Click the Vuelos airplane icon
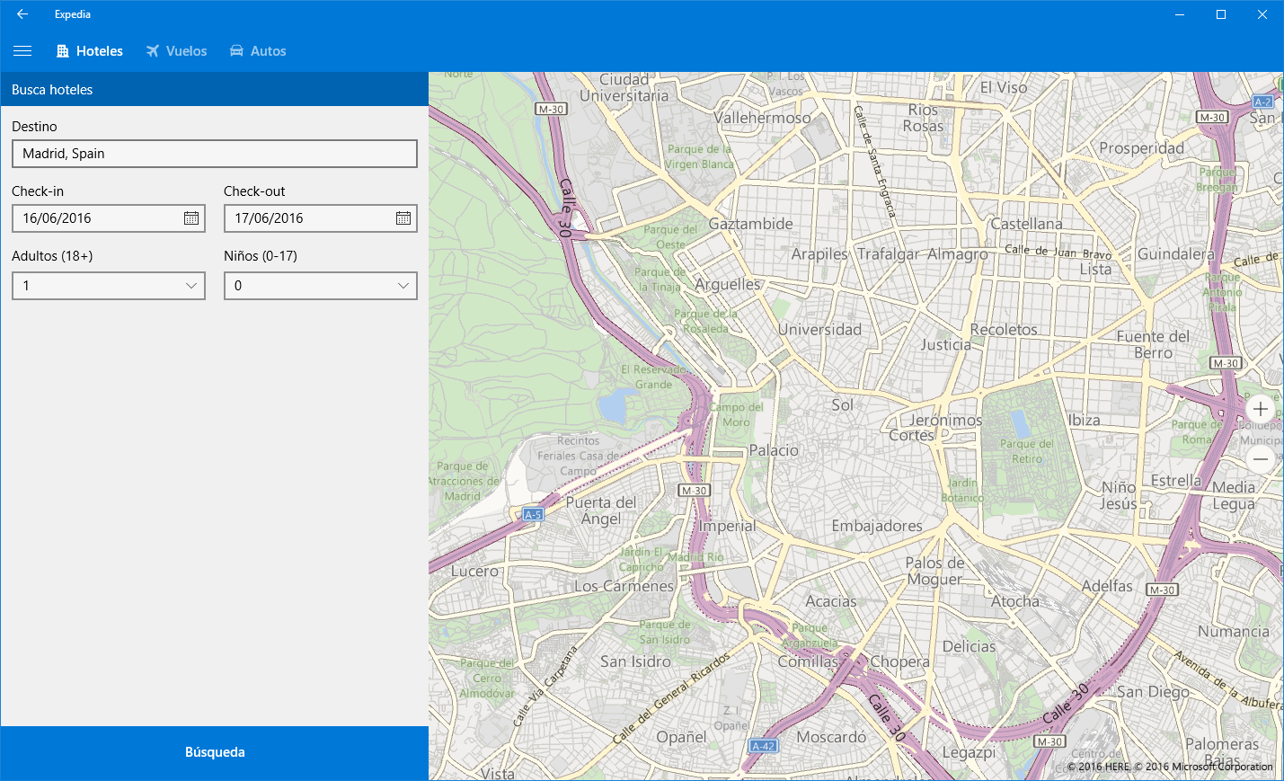 [153, 51]
